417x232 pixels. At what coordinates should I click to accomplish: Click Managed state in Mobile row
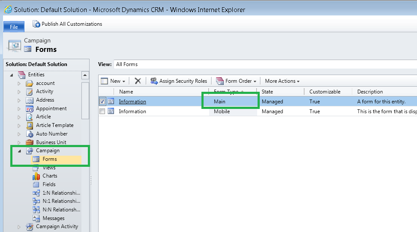[x=272, y=111]
